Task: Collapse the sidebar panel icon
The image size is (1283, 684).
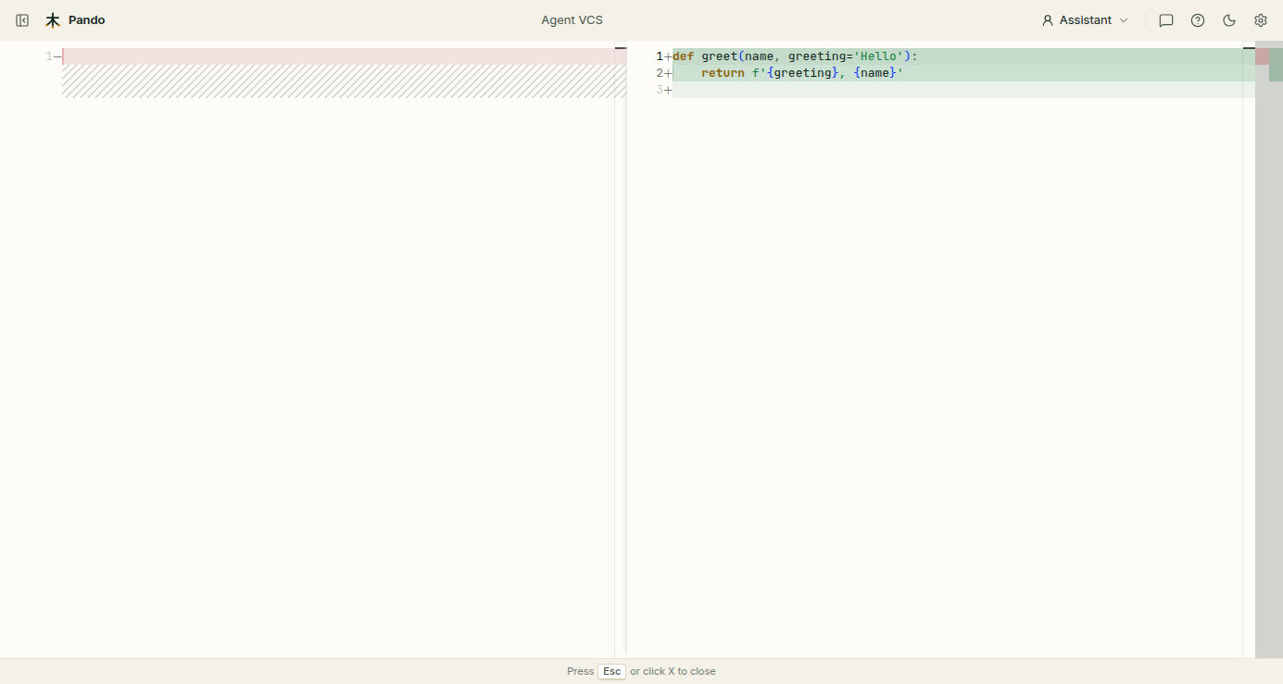Action: click(22, 20)
